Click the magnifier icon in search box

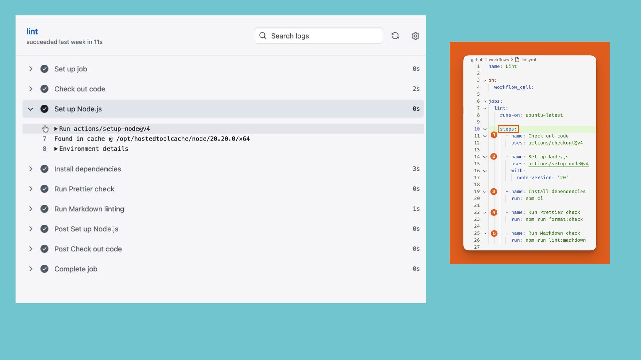[263, 36]
